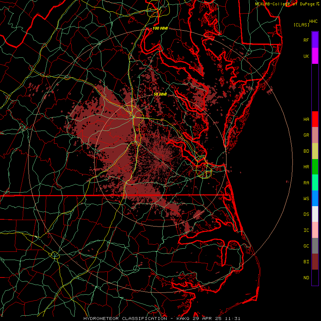Click the BD yellow legend swatch
Viewport: 321px width, 321px height.
point(315,151)
